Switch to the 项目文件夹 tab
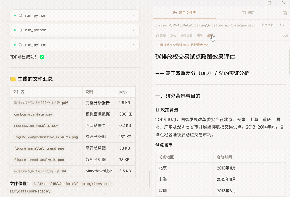This screenshot has width=290, height=197. [185, 13]
